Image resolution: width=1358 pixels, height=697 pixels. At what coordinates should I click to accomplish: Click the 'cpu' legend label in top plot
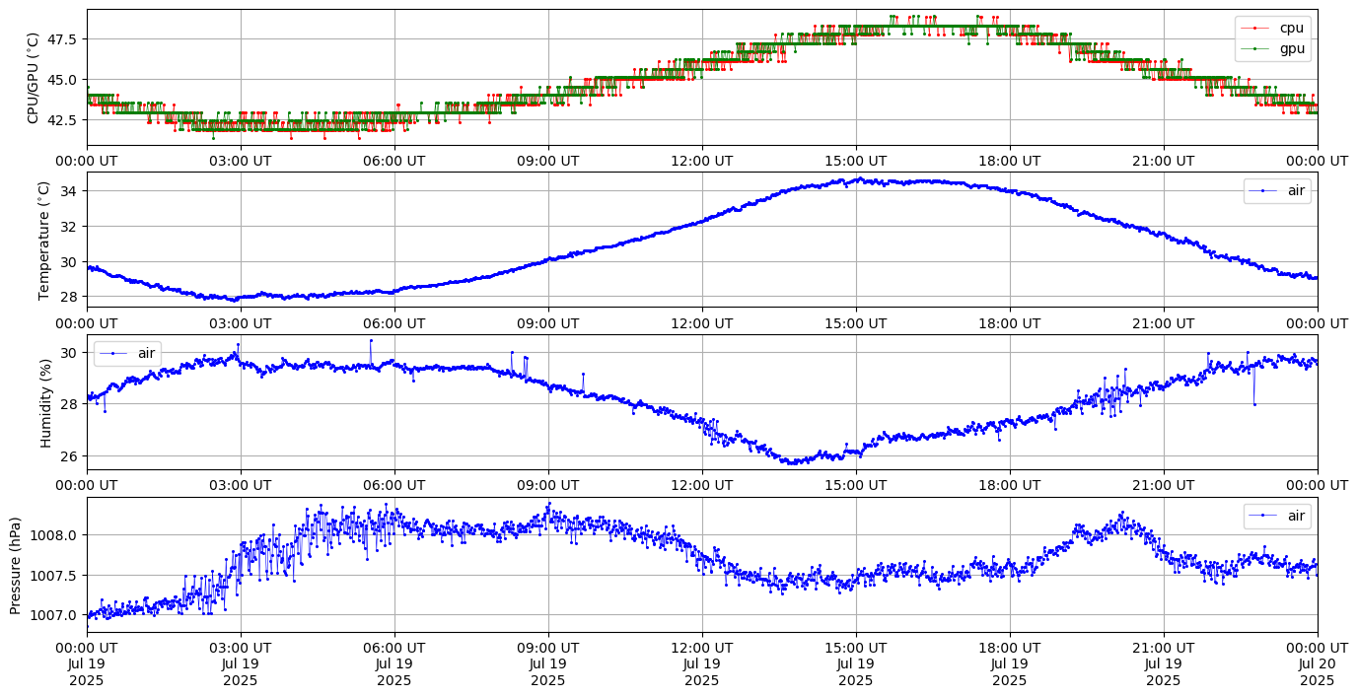[x=1292, y=28]
